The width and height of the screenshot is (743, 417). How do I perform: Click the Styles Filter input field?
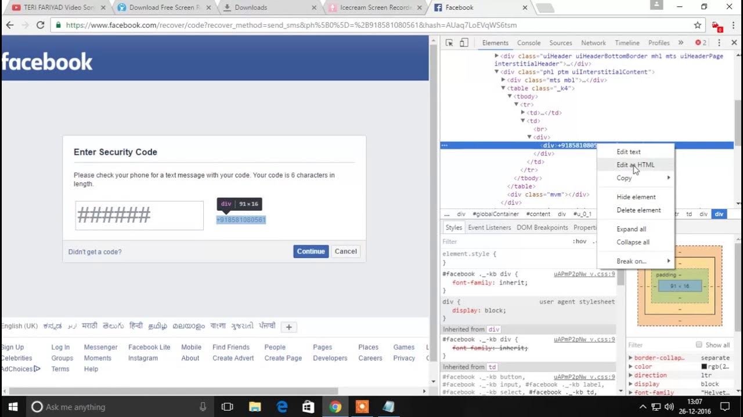(505, 242)
